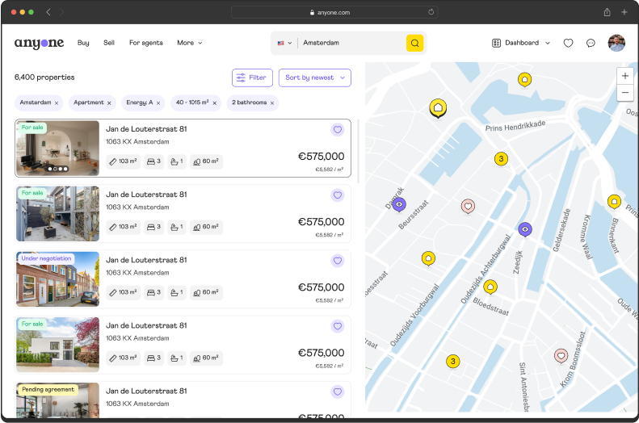Remove the 2 bathrooms filter chip

coord(272,103)
